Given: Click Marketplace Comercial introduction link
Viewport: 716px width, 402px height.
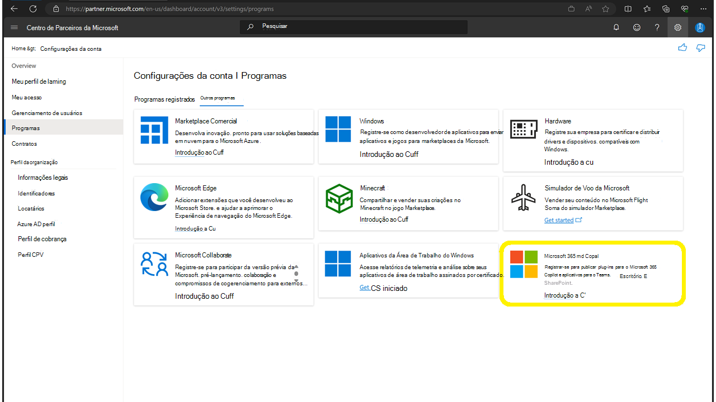Looking at the screenshot, I should point(199,152).
